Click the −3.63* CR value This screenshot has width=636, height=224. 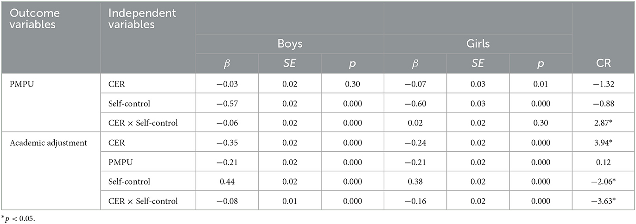(603, 201)
